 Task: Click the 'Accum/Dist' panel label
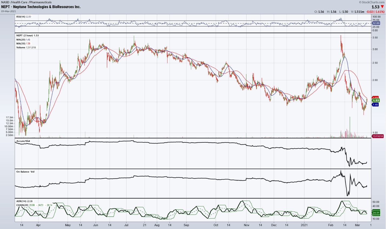(23, 141)
